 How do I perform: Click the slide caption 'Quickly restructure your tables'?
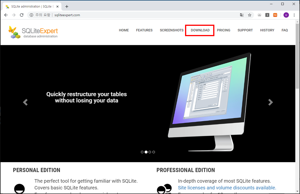pyautogui.click(x=86, y=94)
